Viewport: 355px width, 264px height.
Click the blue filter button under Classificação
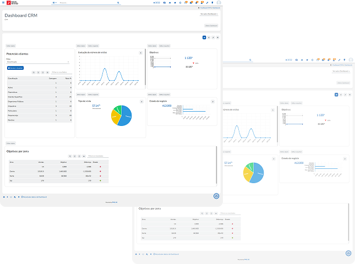coord(15,68)
